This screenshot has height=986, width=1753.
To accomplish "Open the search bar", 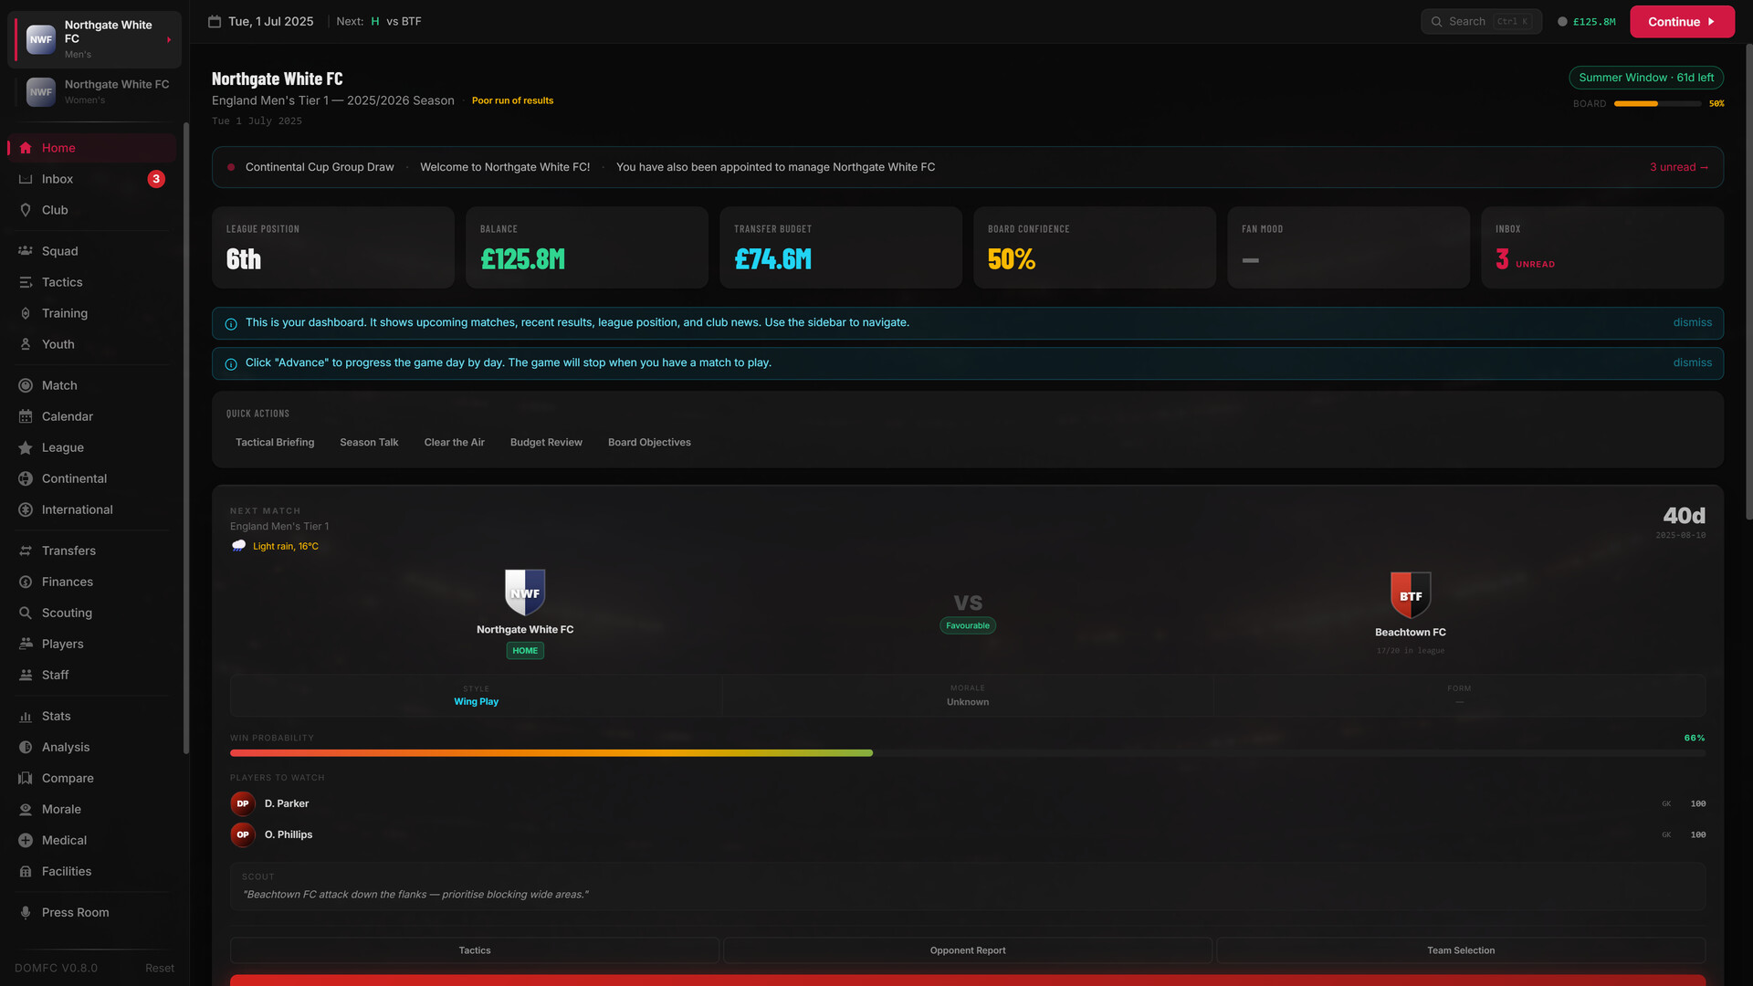I will [x=1480, y=21].
